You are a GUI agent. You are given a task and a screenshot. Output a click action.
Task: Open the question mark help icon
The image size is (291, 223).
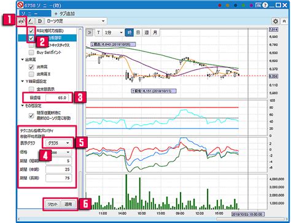click(265, 5)
